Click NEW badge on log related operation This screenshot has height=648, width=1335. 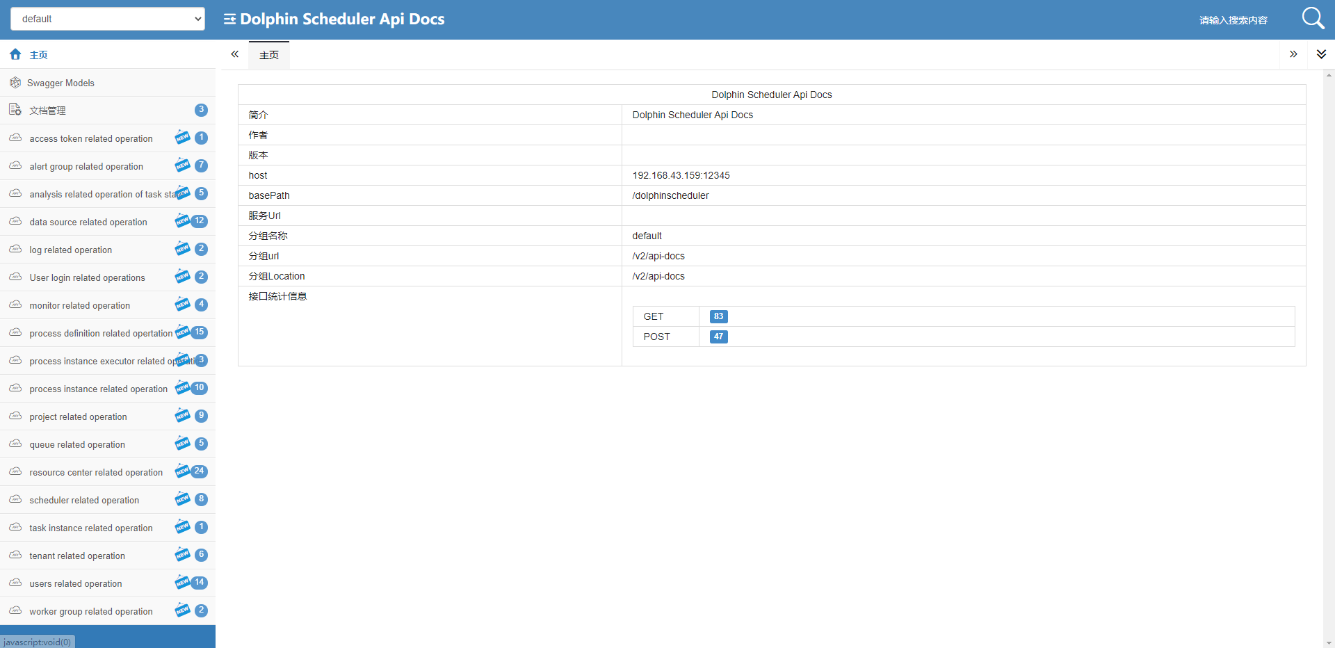click(182, 249)
